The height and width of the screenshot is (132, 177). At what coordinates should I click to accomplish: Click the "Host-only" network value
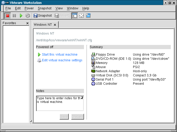click(x=140, y=71)
